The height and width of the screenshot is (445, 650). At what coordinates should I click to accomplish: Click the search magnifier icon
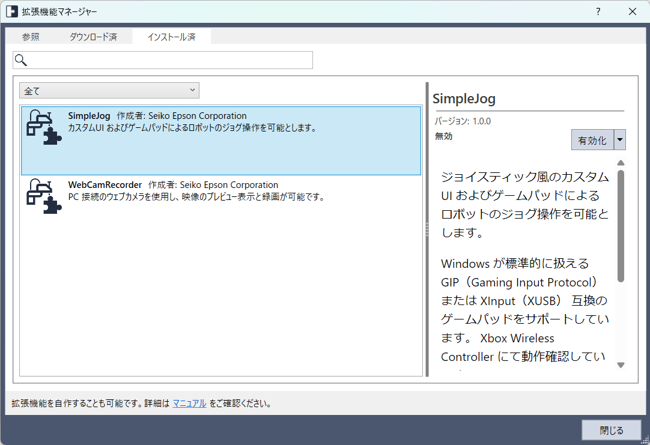[x=21, y=60]
